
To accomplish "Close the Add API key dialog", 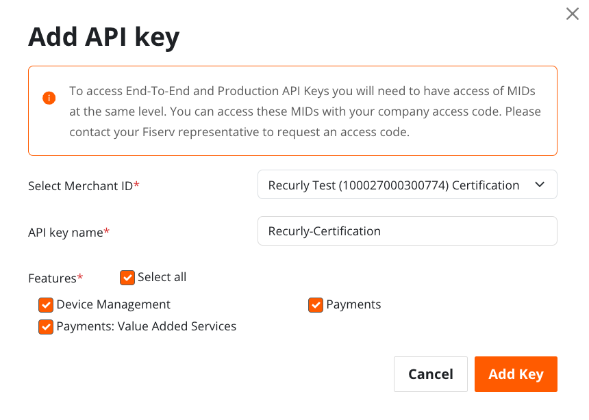I will point(572,14).
